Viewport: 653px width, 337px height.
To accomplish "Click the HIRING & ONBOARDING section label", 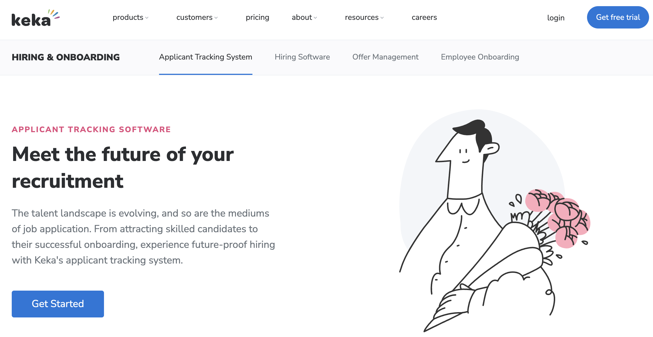I will tap(66, 57).
